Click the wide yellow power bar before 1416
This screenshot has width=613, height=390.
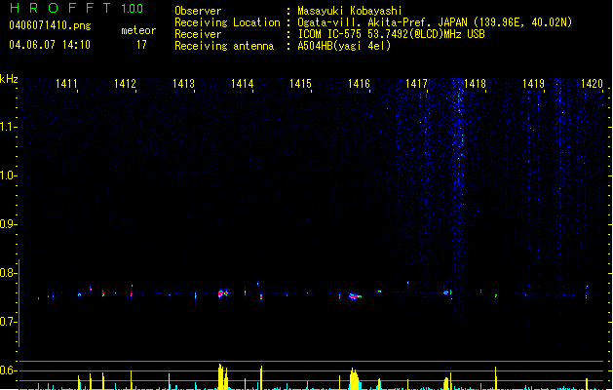pos(354,378)
